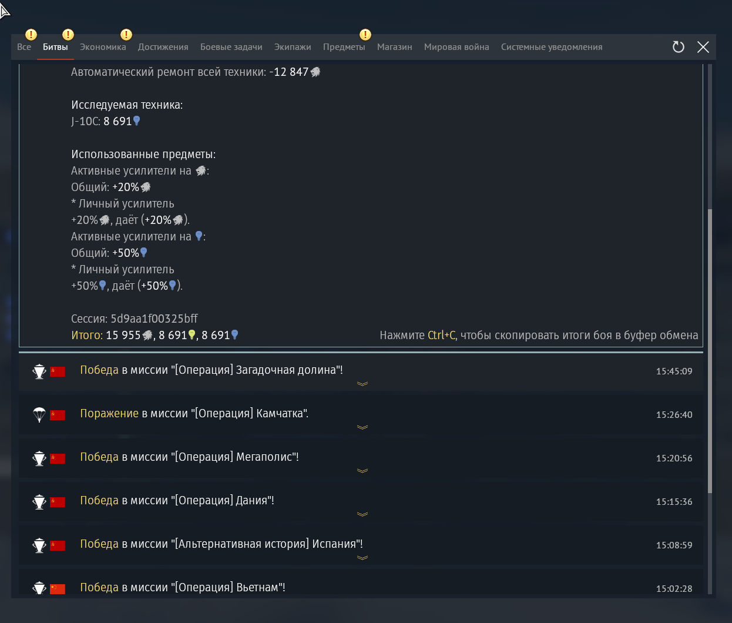Click the 15:45:09 timestamp
This screenshot has height=623, width=732.
point(674,371)
